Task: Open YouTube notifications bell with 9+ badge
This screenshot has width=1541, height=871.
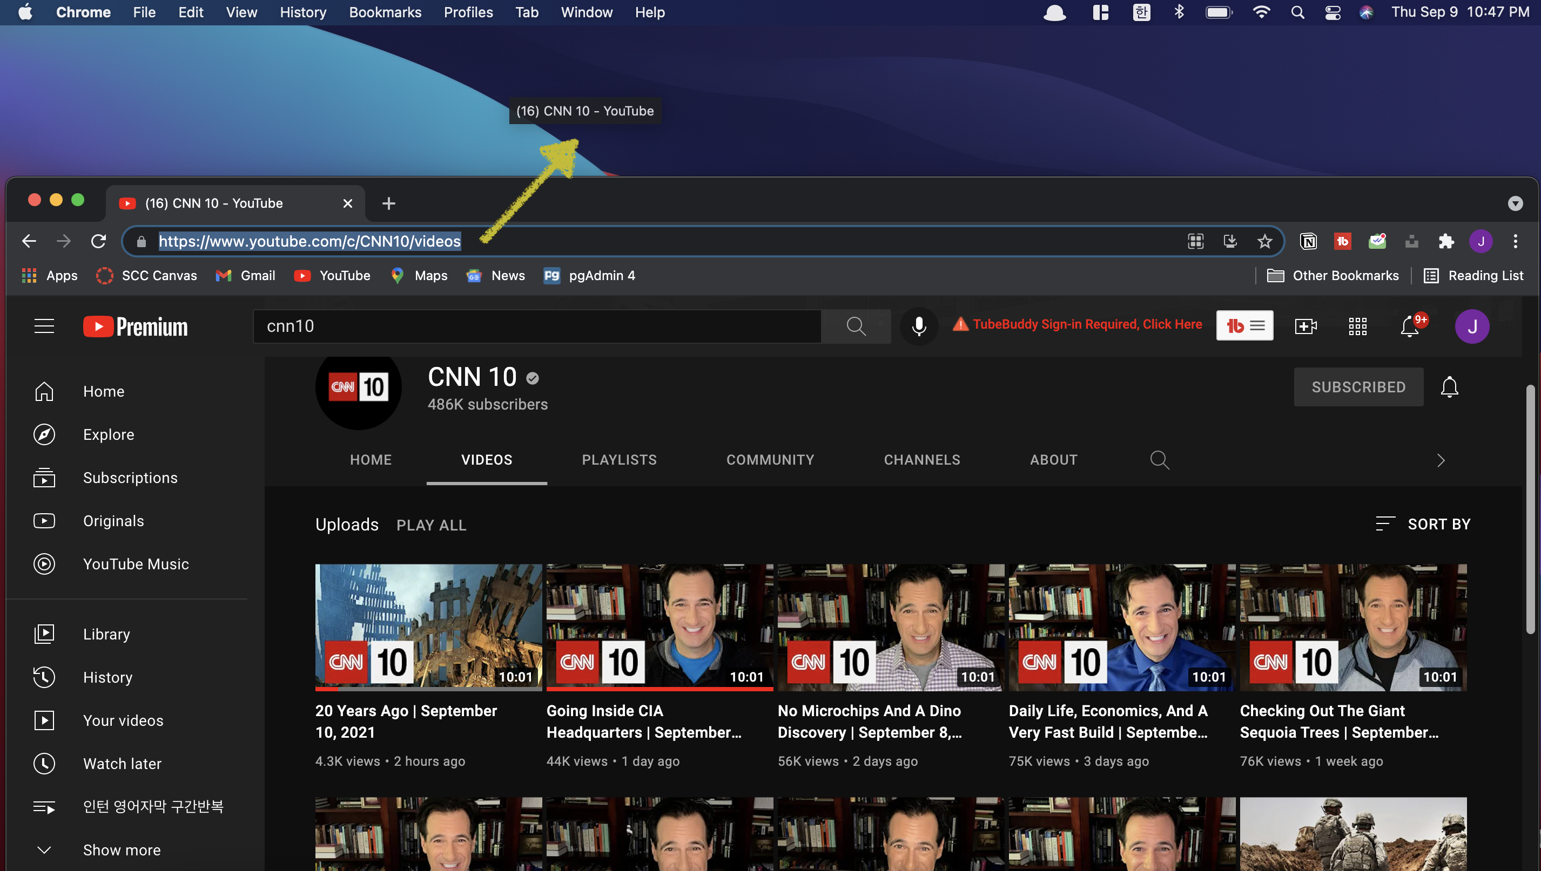Action: coord(1410,326)
